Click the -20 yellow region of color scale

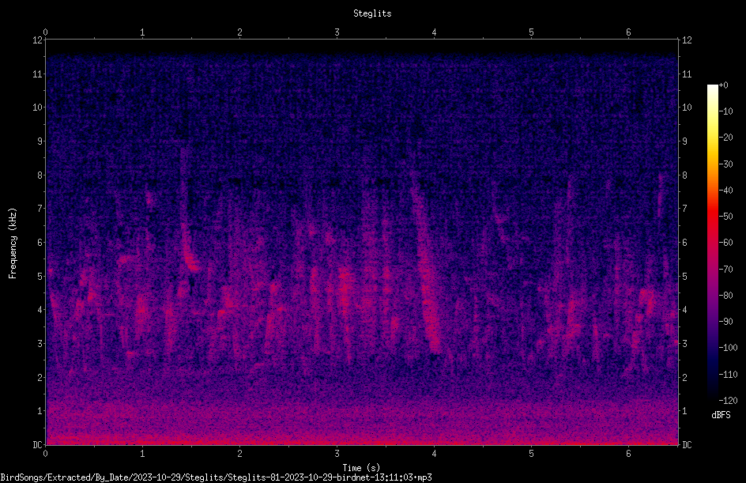click(x=713, y=138)
